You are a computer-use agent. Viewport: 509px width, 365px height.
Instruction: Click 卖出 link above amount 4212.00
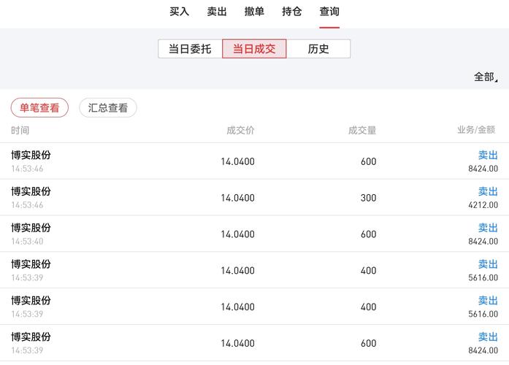pyautogui.click(x=488, y=191)
